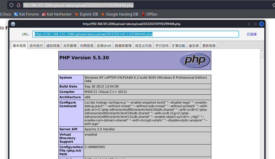
Task: Switch to the 命令执行 tab
Action: pos(36,46)
